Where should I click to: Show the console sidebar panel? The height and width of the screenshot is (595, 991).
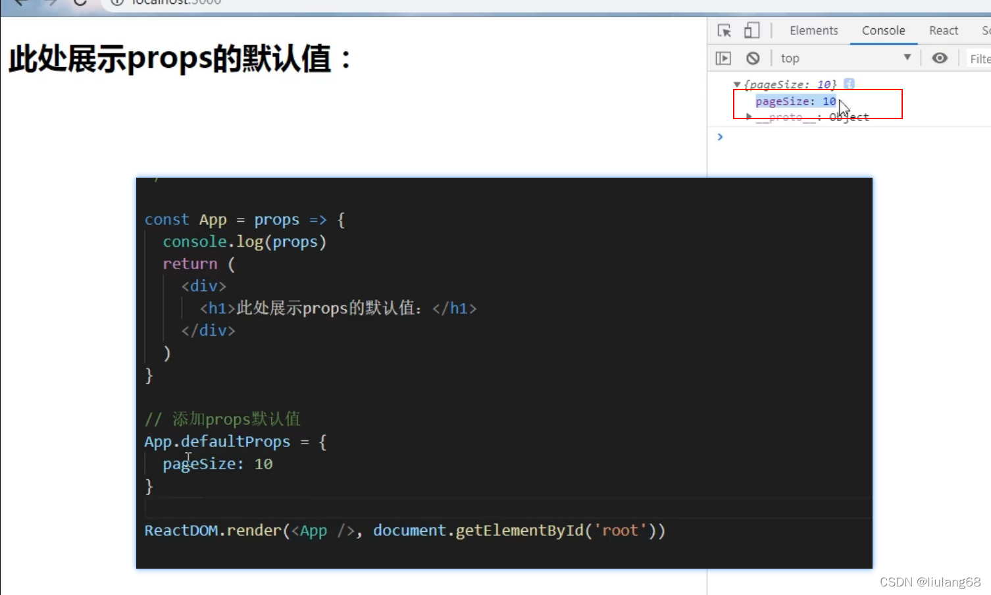[x=723, y=59]
